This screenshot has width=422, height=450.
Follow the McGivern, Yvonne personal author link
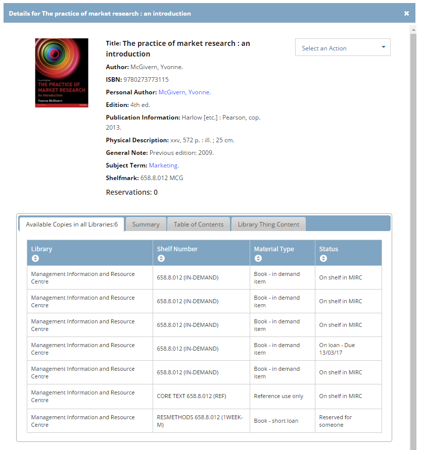pyautogui.click(x=184, y=92)
